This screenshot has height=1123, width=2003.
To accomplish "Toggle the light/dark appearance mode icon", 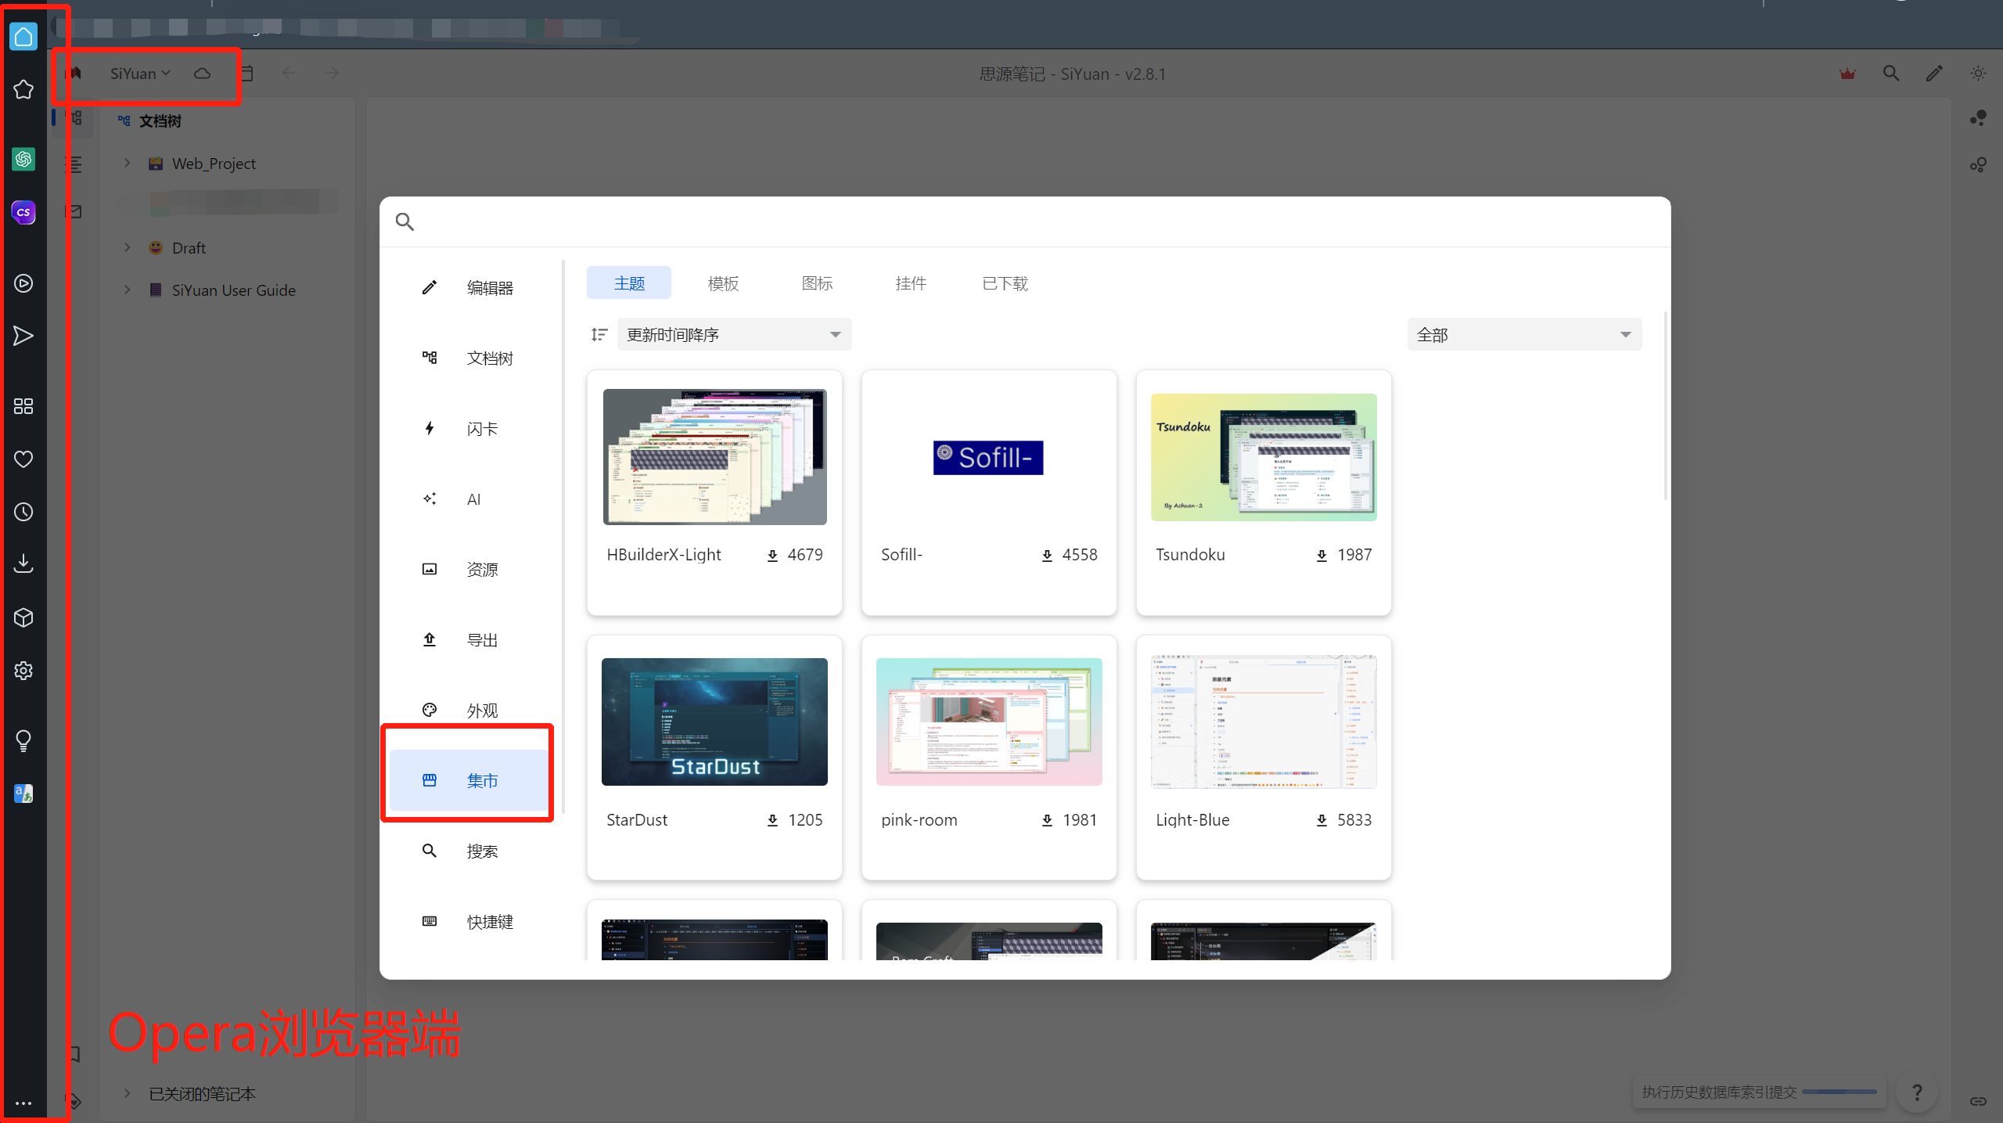I will coord(1978,74).
